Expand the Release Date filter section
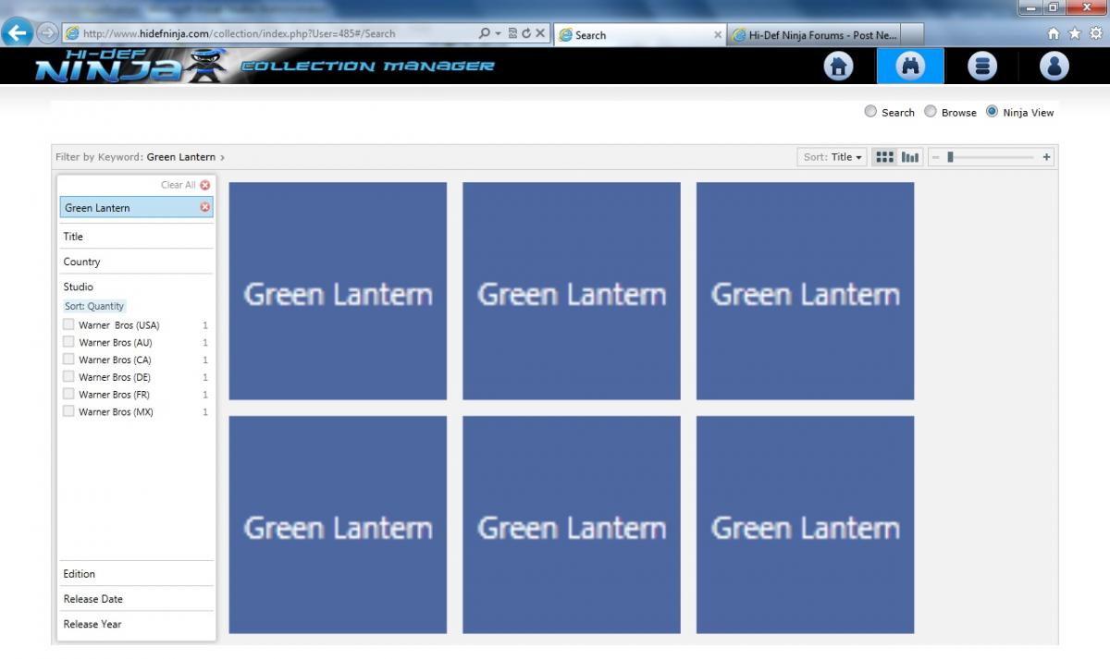The height and width of the screenshot is (659, 1110). (136, 599)
